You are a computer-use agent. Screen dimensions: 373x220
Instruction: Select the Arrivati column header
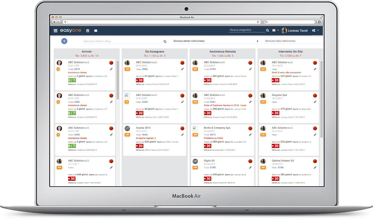coord(87,52)
